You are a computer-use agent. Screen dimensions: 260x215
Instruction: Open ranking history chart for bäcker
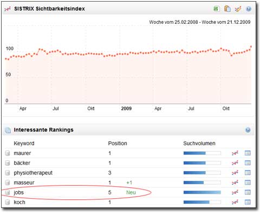(235, 163)
